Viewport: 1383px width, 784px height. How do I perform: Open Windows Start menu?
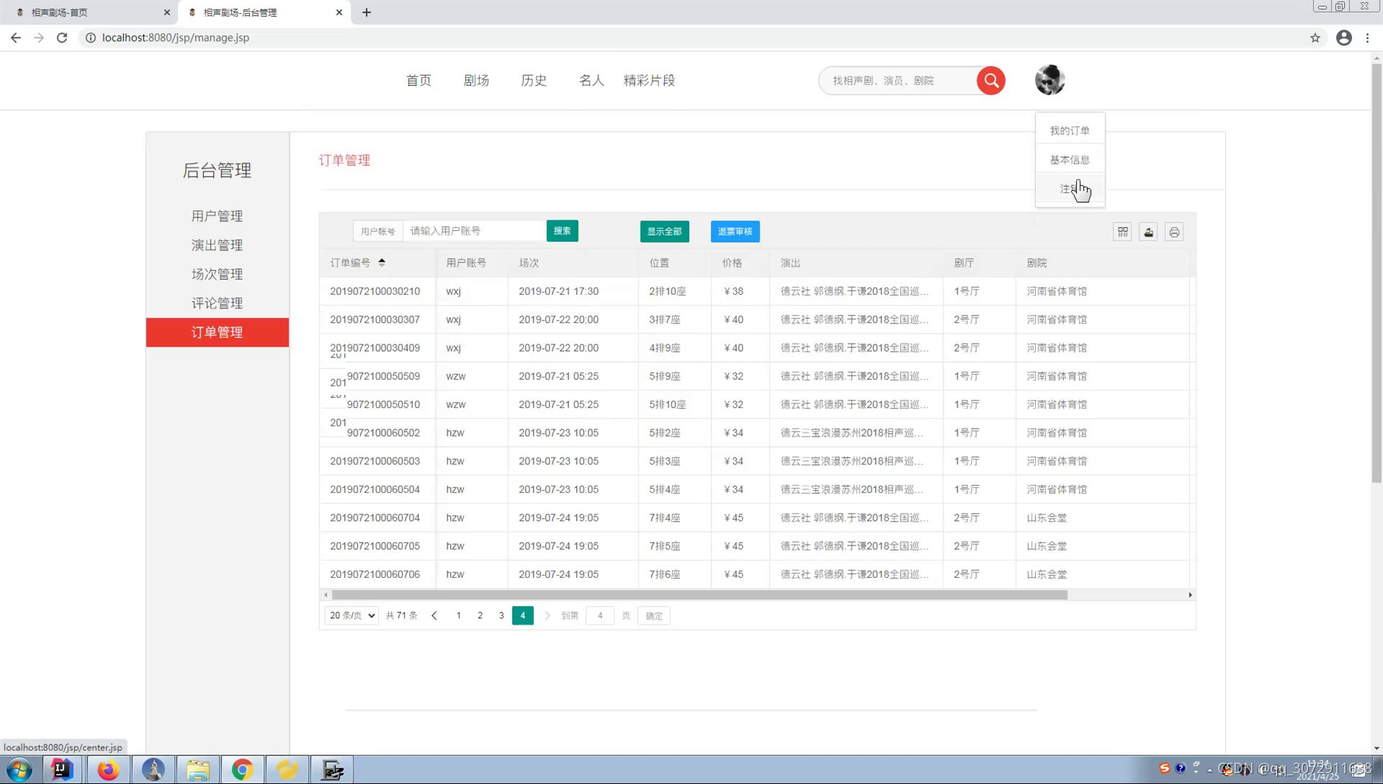19,770
